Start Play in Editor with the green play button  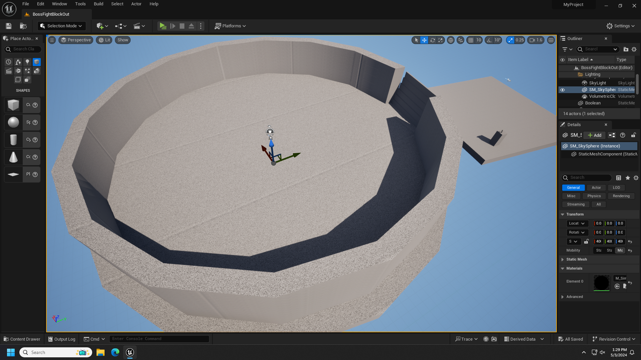click(x=163, y=26)
